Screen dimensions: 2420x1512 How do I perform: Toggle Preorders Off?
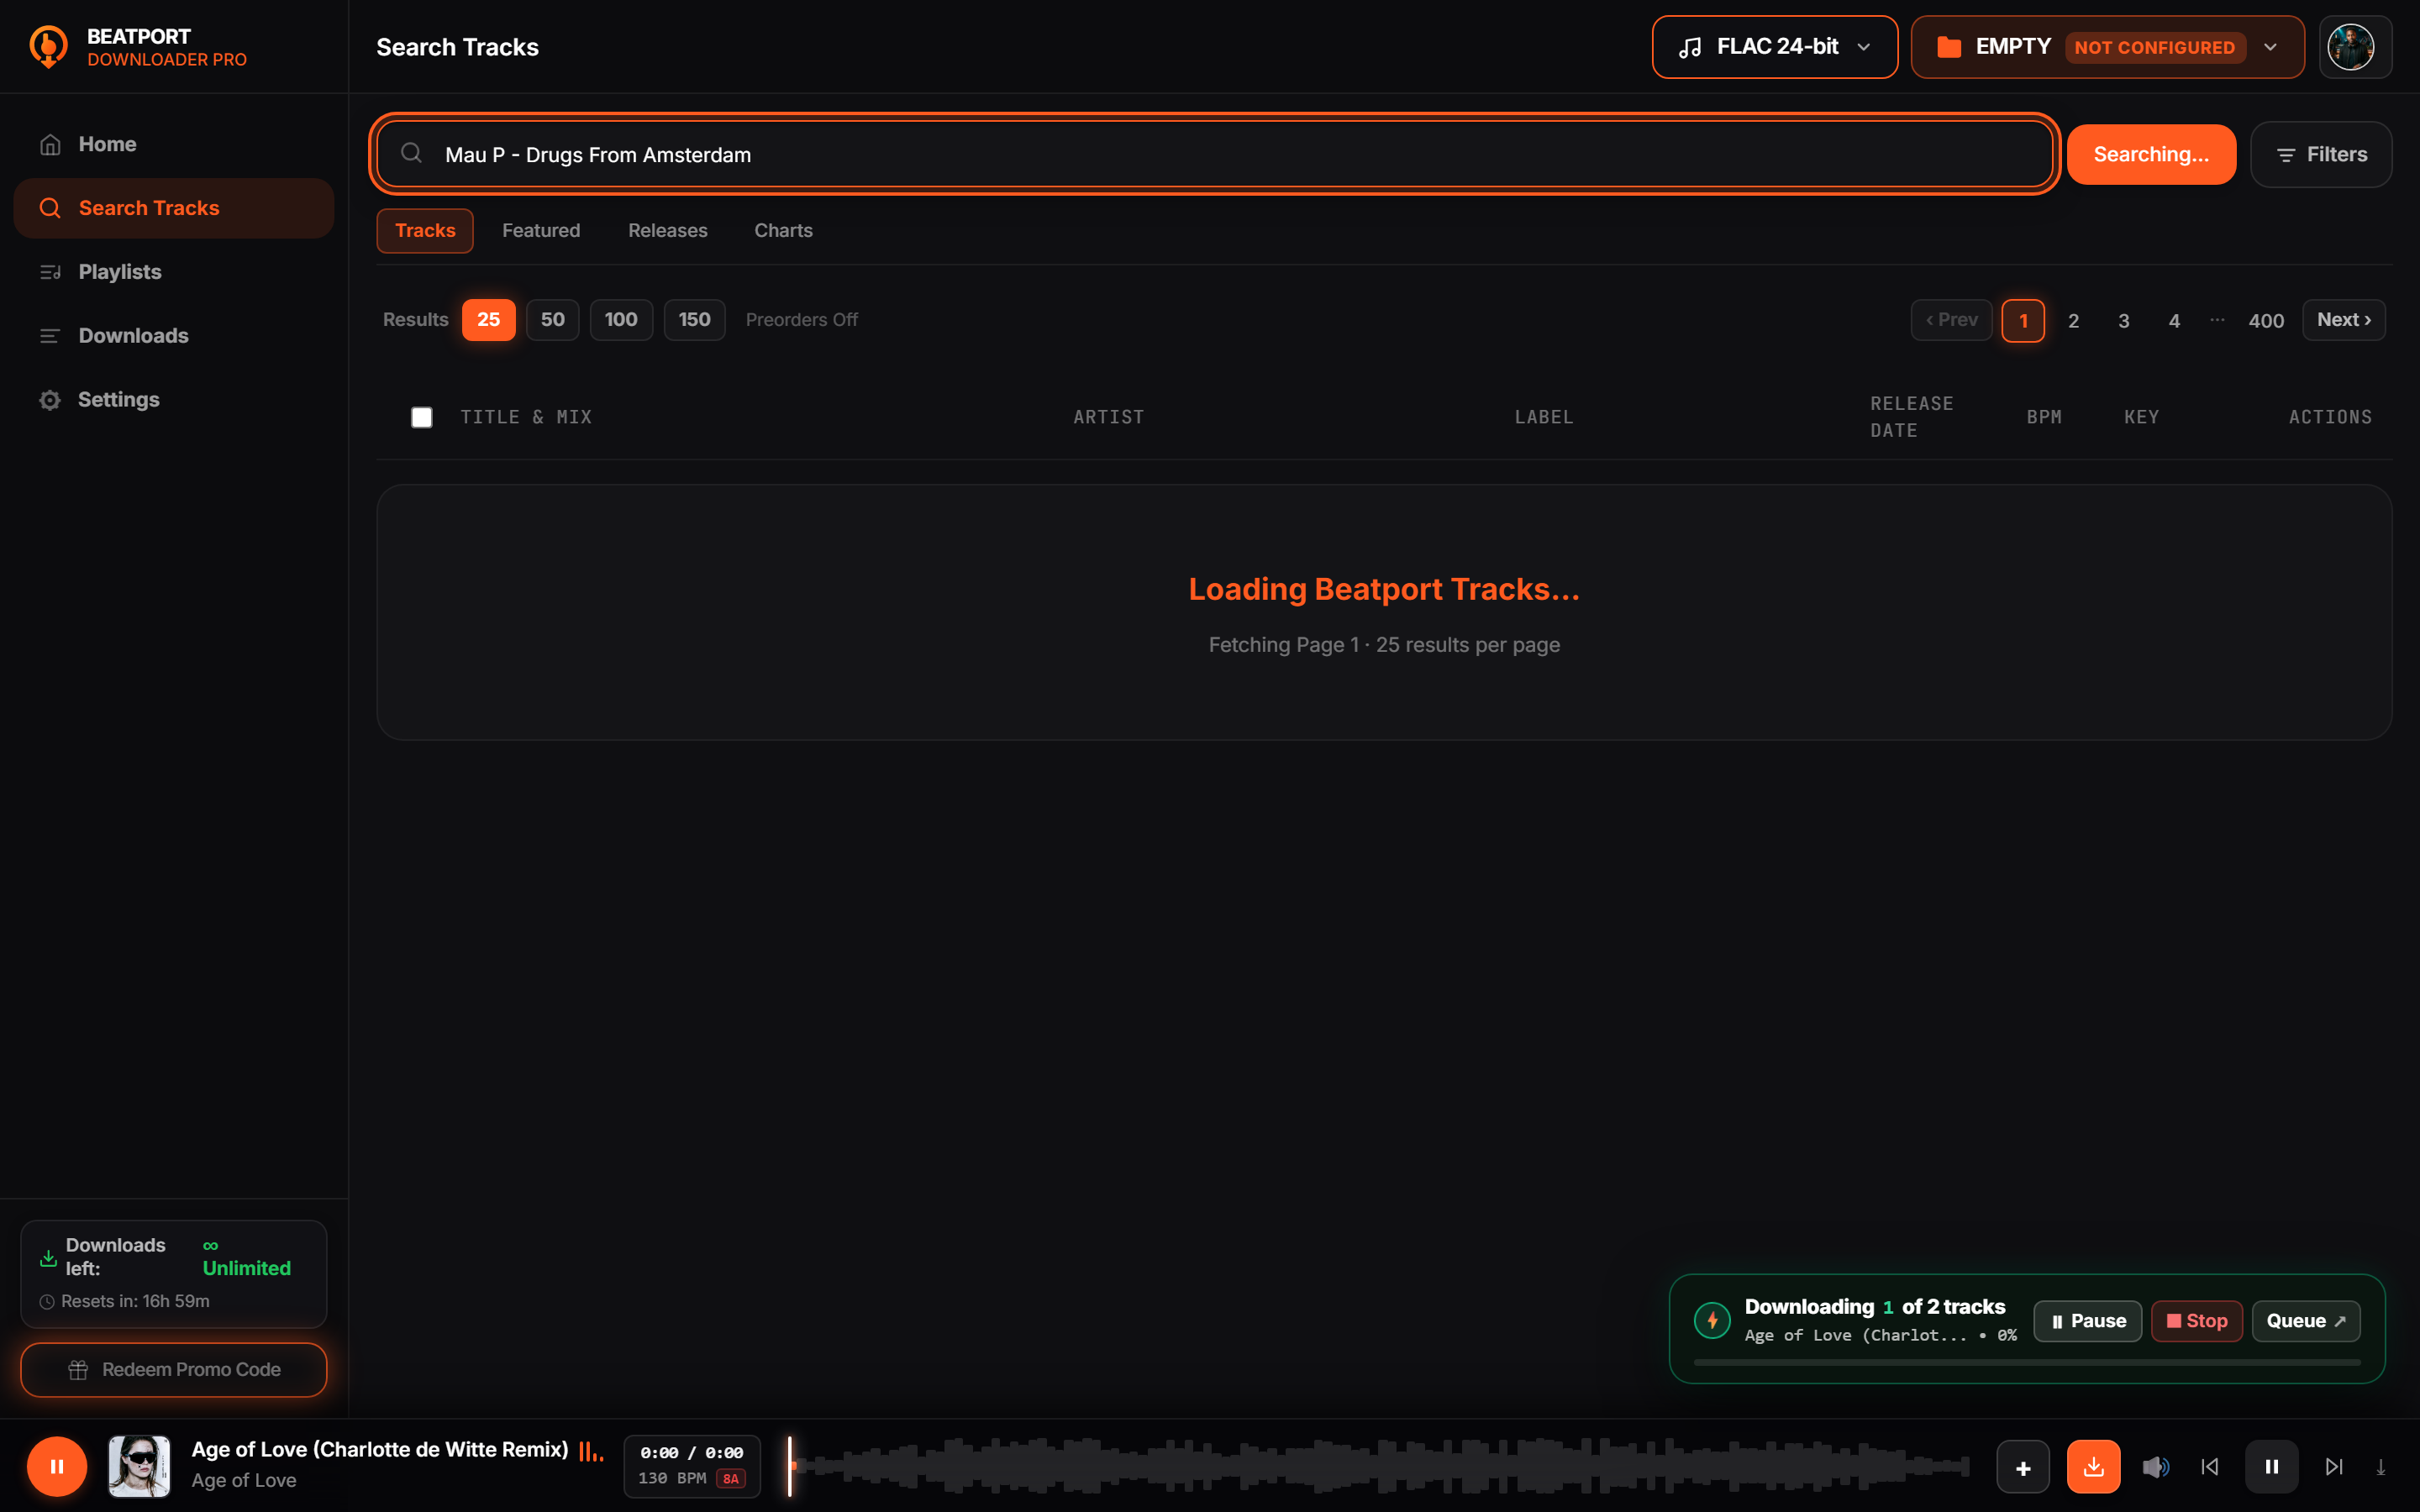802,320
